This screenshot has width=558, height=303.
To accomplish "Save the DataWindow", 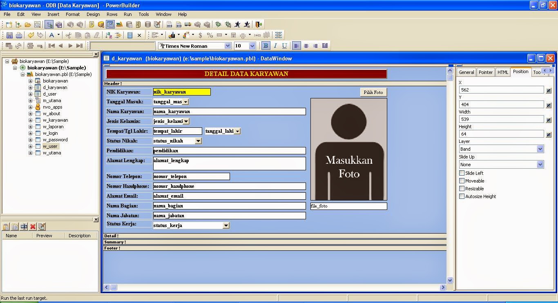I will pos(10,36).
